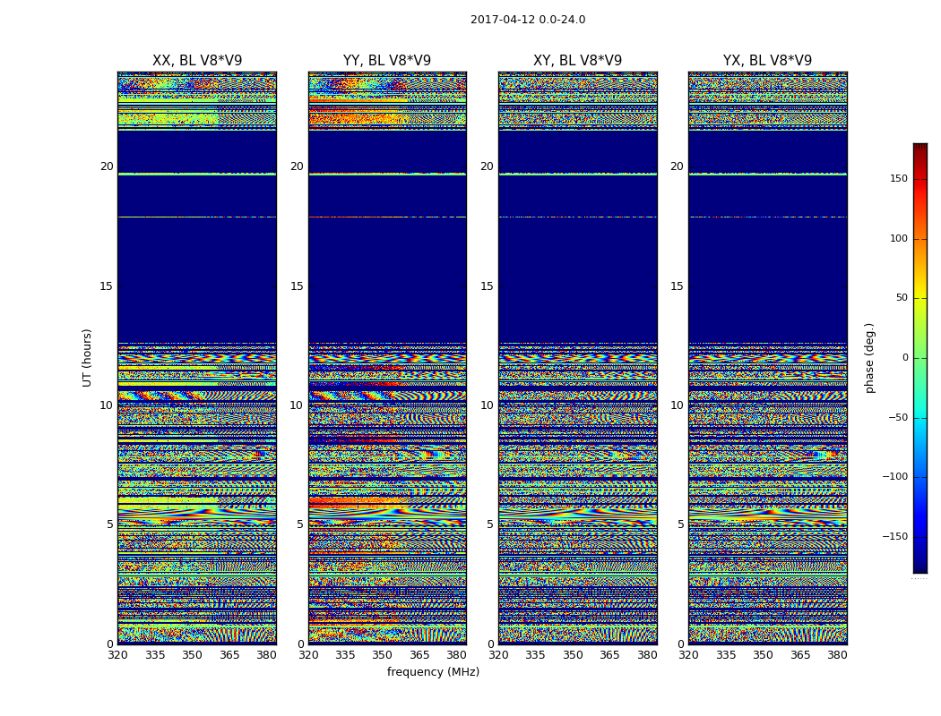
Task: Click the "320" frequency tick under XX panel
Action: [x=118, y=655]
